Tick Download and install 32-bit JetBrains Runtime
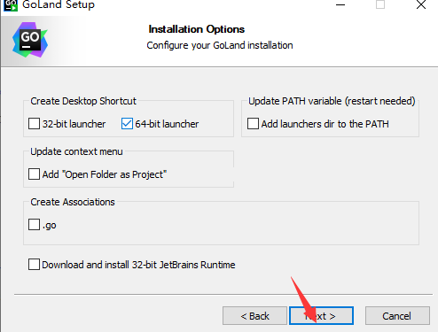Viewport: 438px width, 332px height. pos(34,265)
